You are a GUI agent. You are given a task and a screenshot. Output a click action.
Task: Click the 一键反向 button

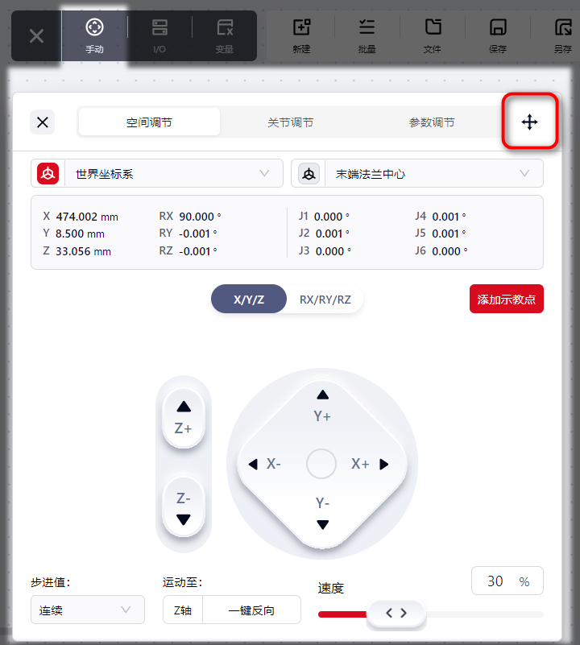(251, 610)
